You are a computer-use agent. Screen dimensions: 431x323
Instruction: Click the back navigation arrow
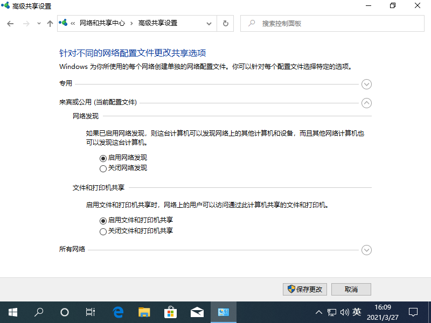click(x=10, y=23)
